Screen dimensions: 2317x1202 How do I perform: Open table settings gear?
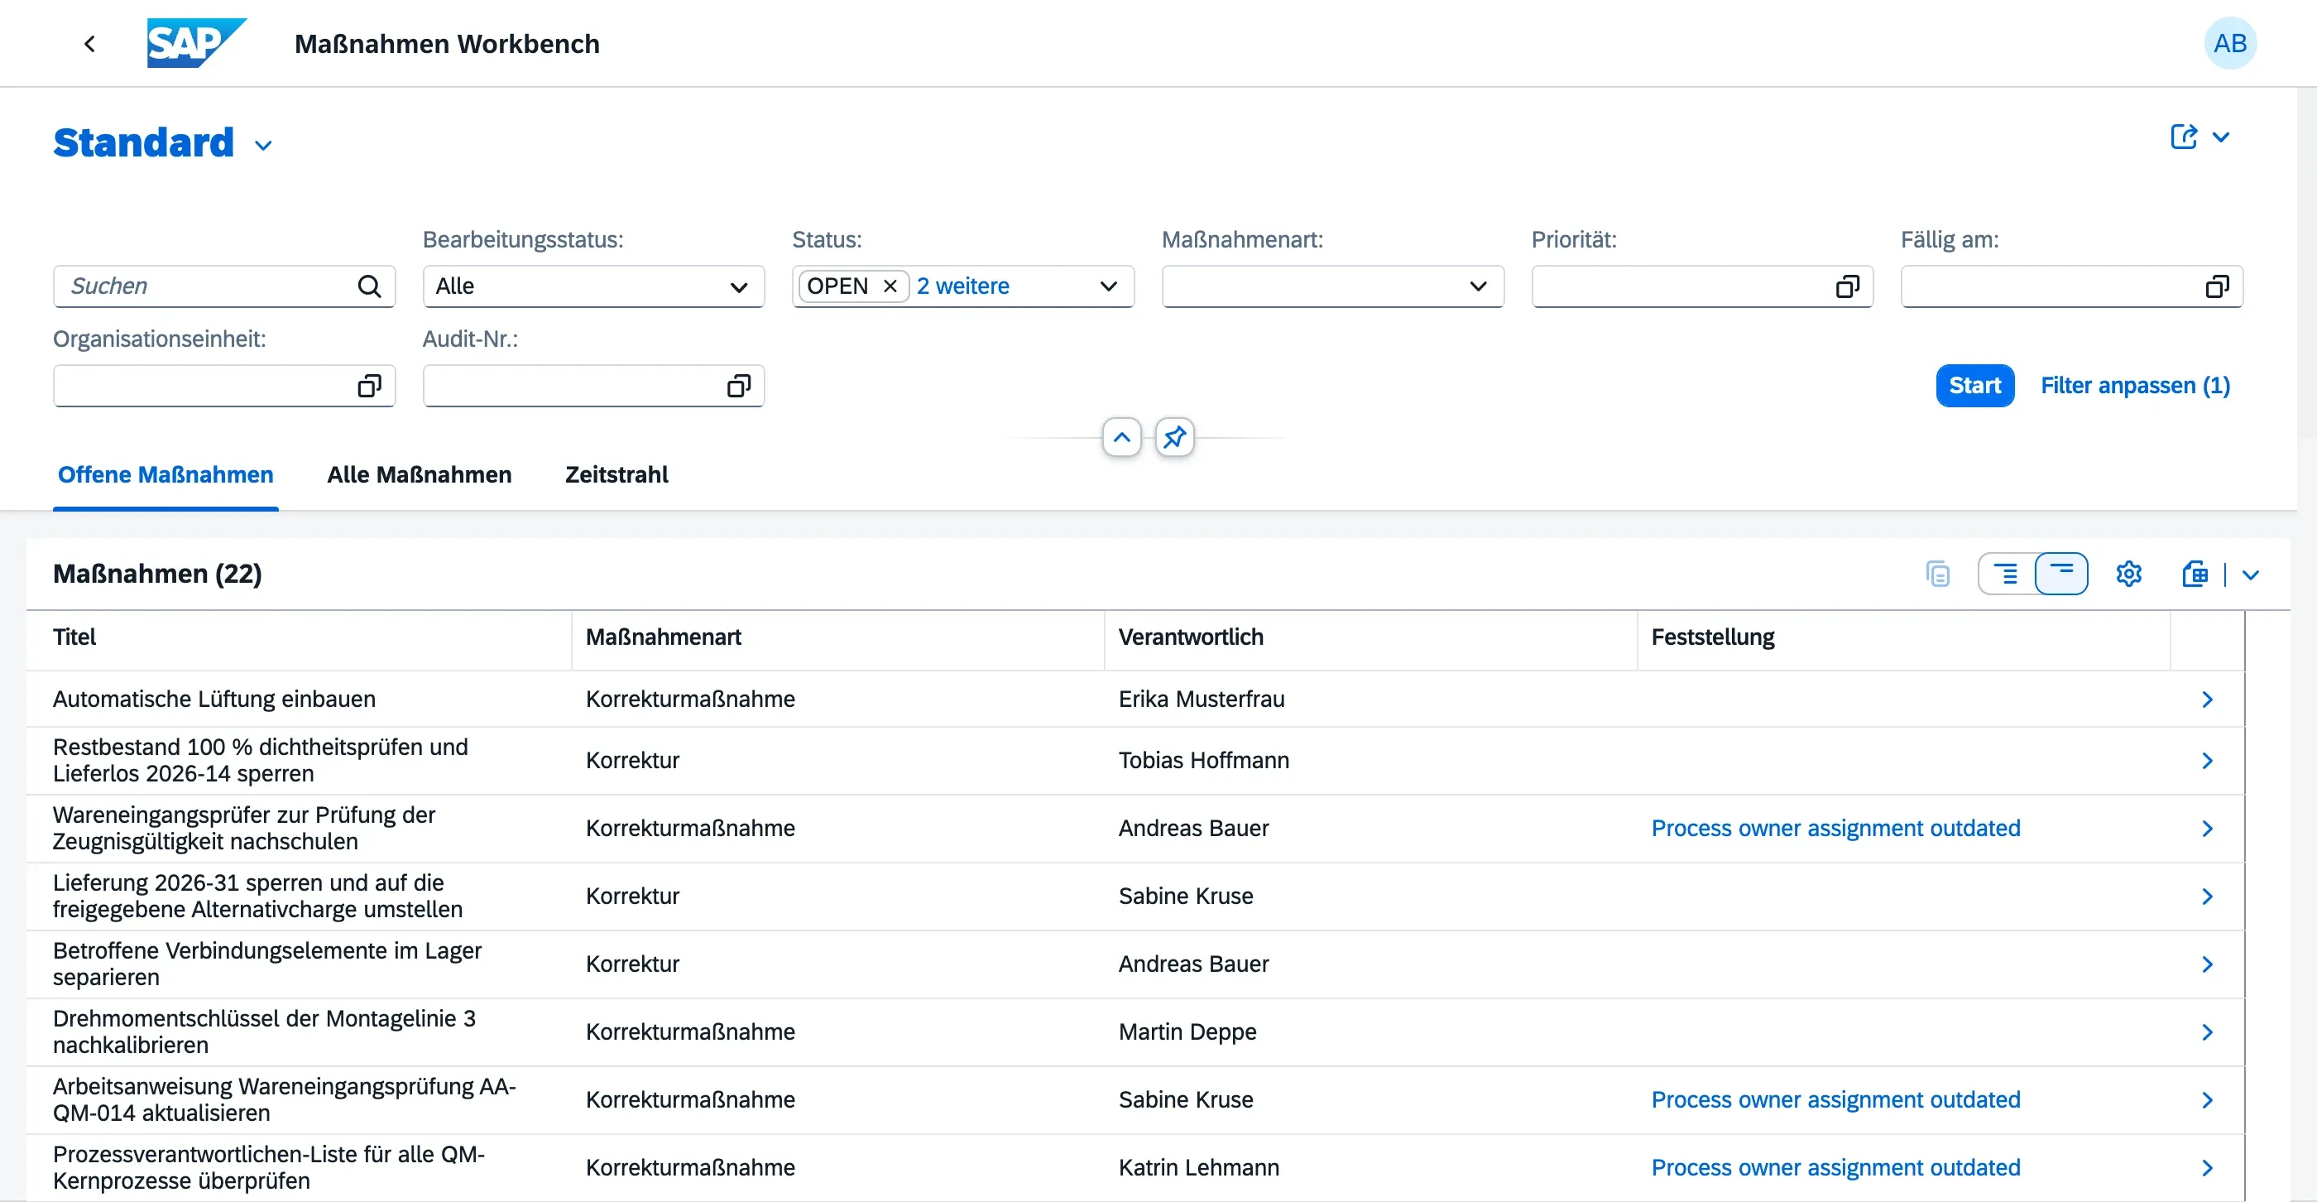click(x=2128, y=574)
